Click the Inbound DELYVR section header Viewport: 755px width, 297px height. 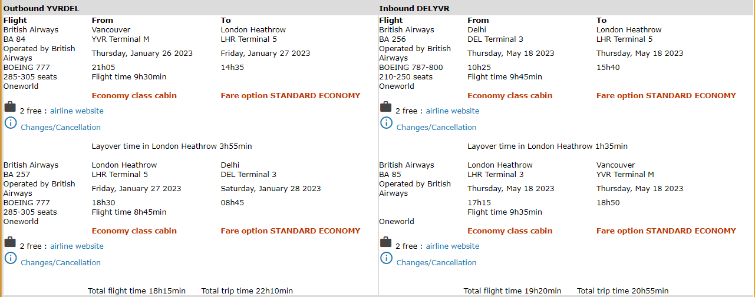[414, 8]
